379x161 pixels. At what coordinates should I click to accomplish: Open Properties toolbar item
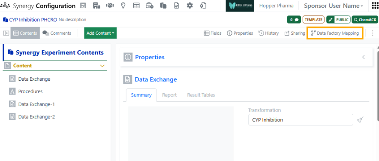[240, 33]
